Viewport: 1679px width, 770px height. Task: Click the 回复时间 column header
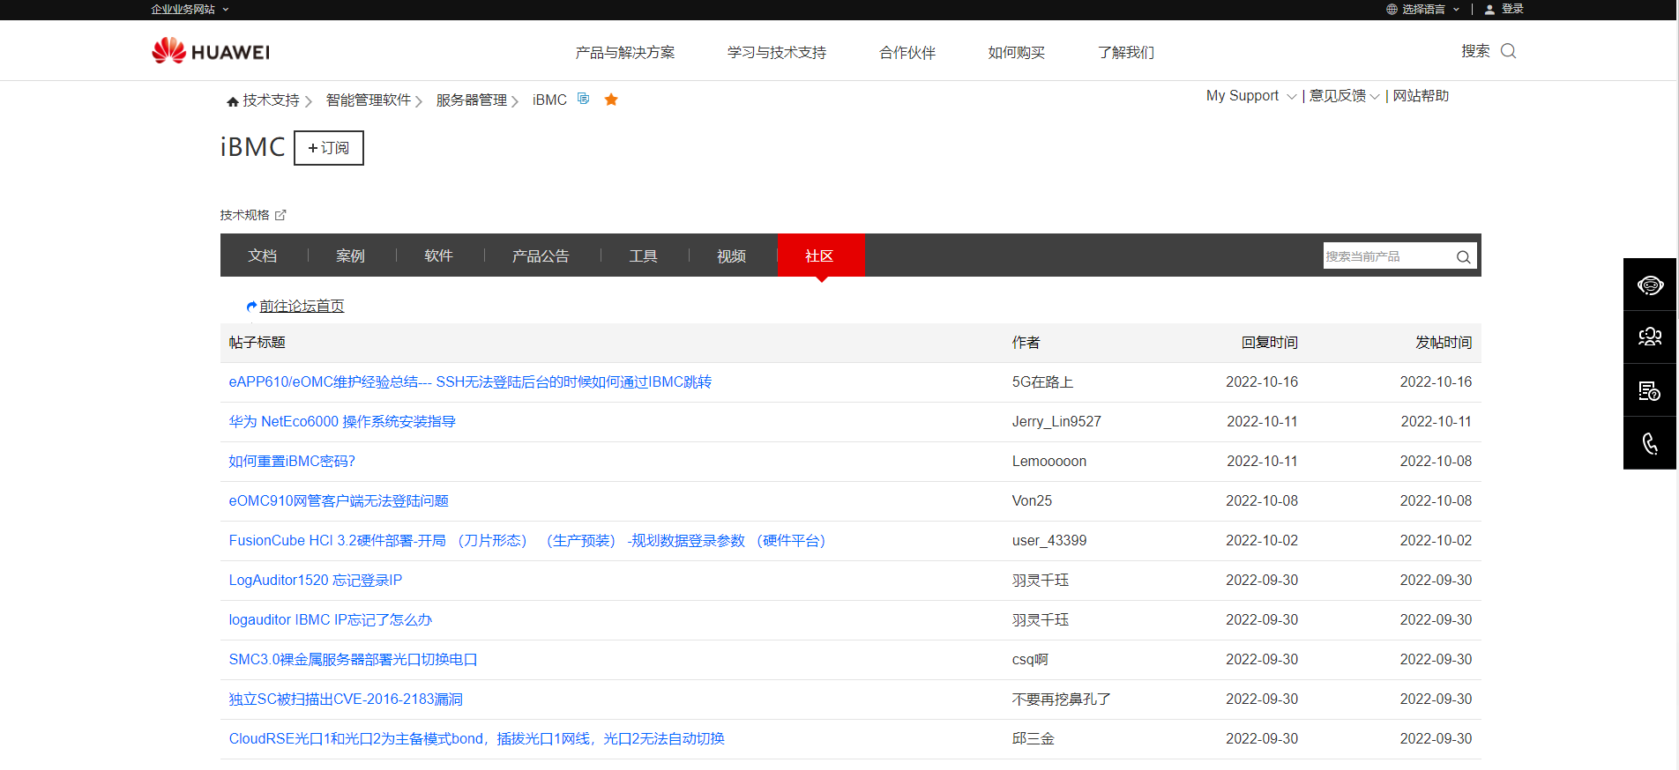1270,343
